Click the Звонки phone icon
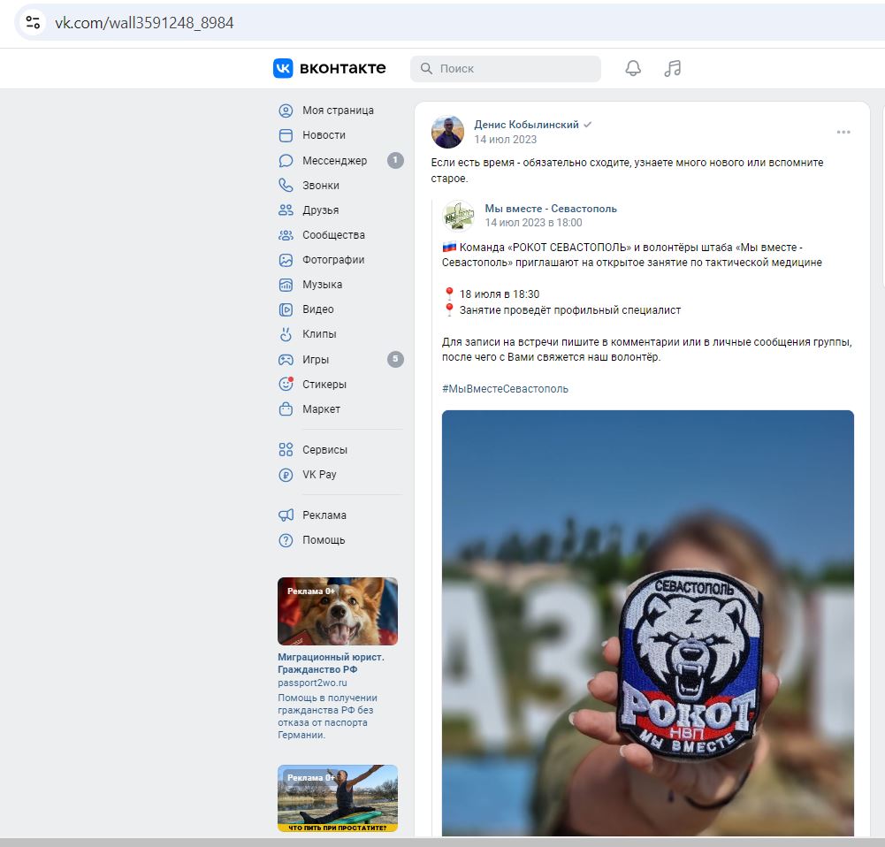885x847 pixels. click(x=286, y=185)
